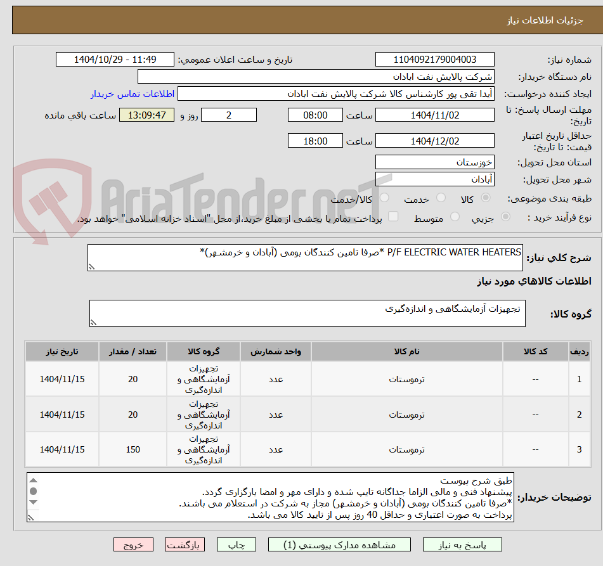Select the 'کالا/خدمت' radio button
Viewport: 603px width, 566px height.
click(x=384, y=198)
